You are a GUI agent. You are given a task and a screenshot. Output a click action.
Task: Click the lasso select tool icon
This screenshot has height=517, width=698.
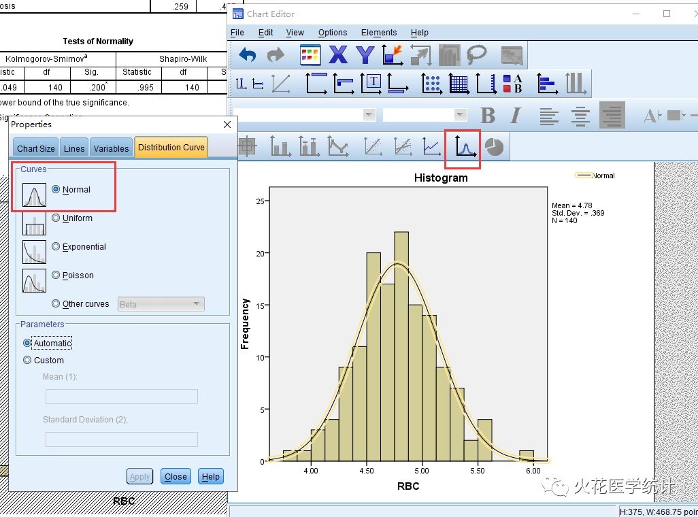tap(476, 55)
